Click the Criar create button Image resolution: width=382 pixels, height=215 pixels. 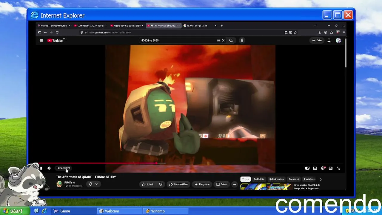click(317, 40)
